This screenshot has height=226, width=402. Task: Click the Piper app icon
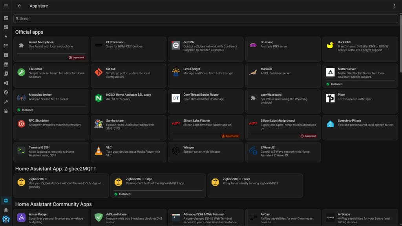coord(330,98)
